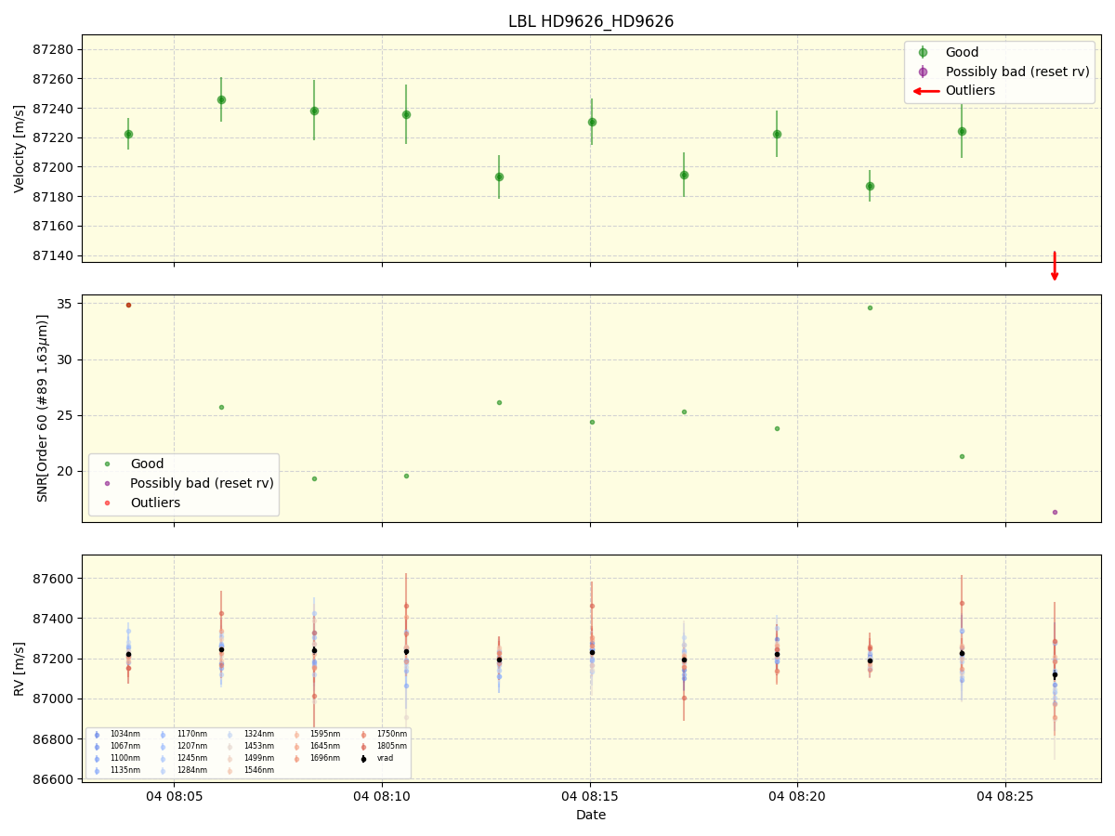Click the 1034nm legend marker
This screenshot has width=1115, height=836.
coord(97,735)
